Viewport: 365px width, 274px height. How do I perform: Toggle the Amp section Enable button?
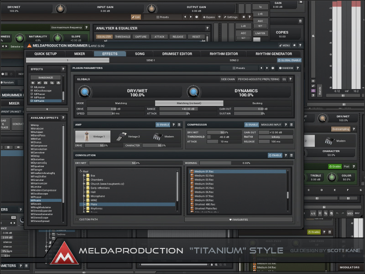point(162,124)
